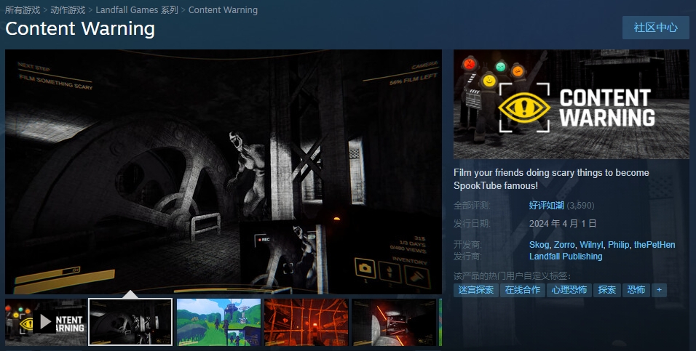Select the green outdoor landscape thumbnail

[x=218, y=322]
